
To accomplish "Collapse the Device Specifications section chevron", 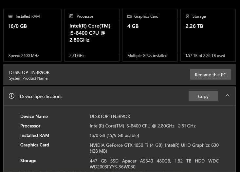I will [x=228, y=96].
